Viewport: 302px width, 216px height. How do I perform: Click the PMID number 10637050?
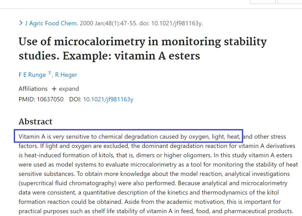click(x=50, y=99)
